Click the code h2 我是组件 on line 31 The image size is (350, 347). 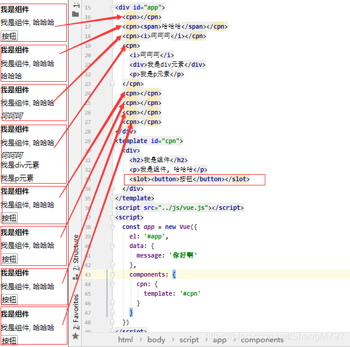(x=159, y=160)
